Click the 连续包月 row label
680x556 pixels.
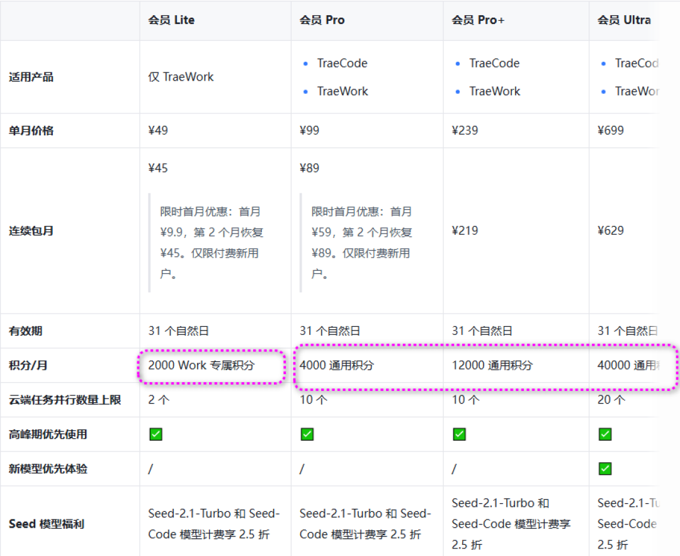click(31, 230)
